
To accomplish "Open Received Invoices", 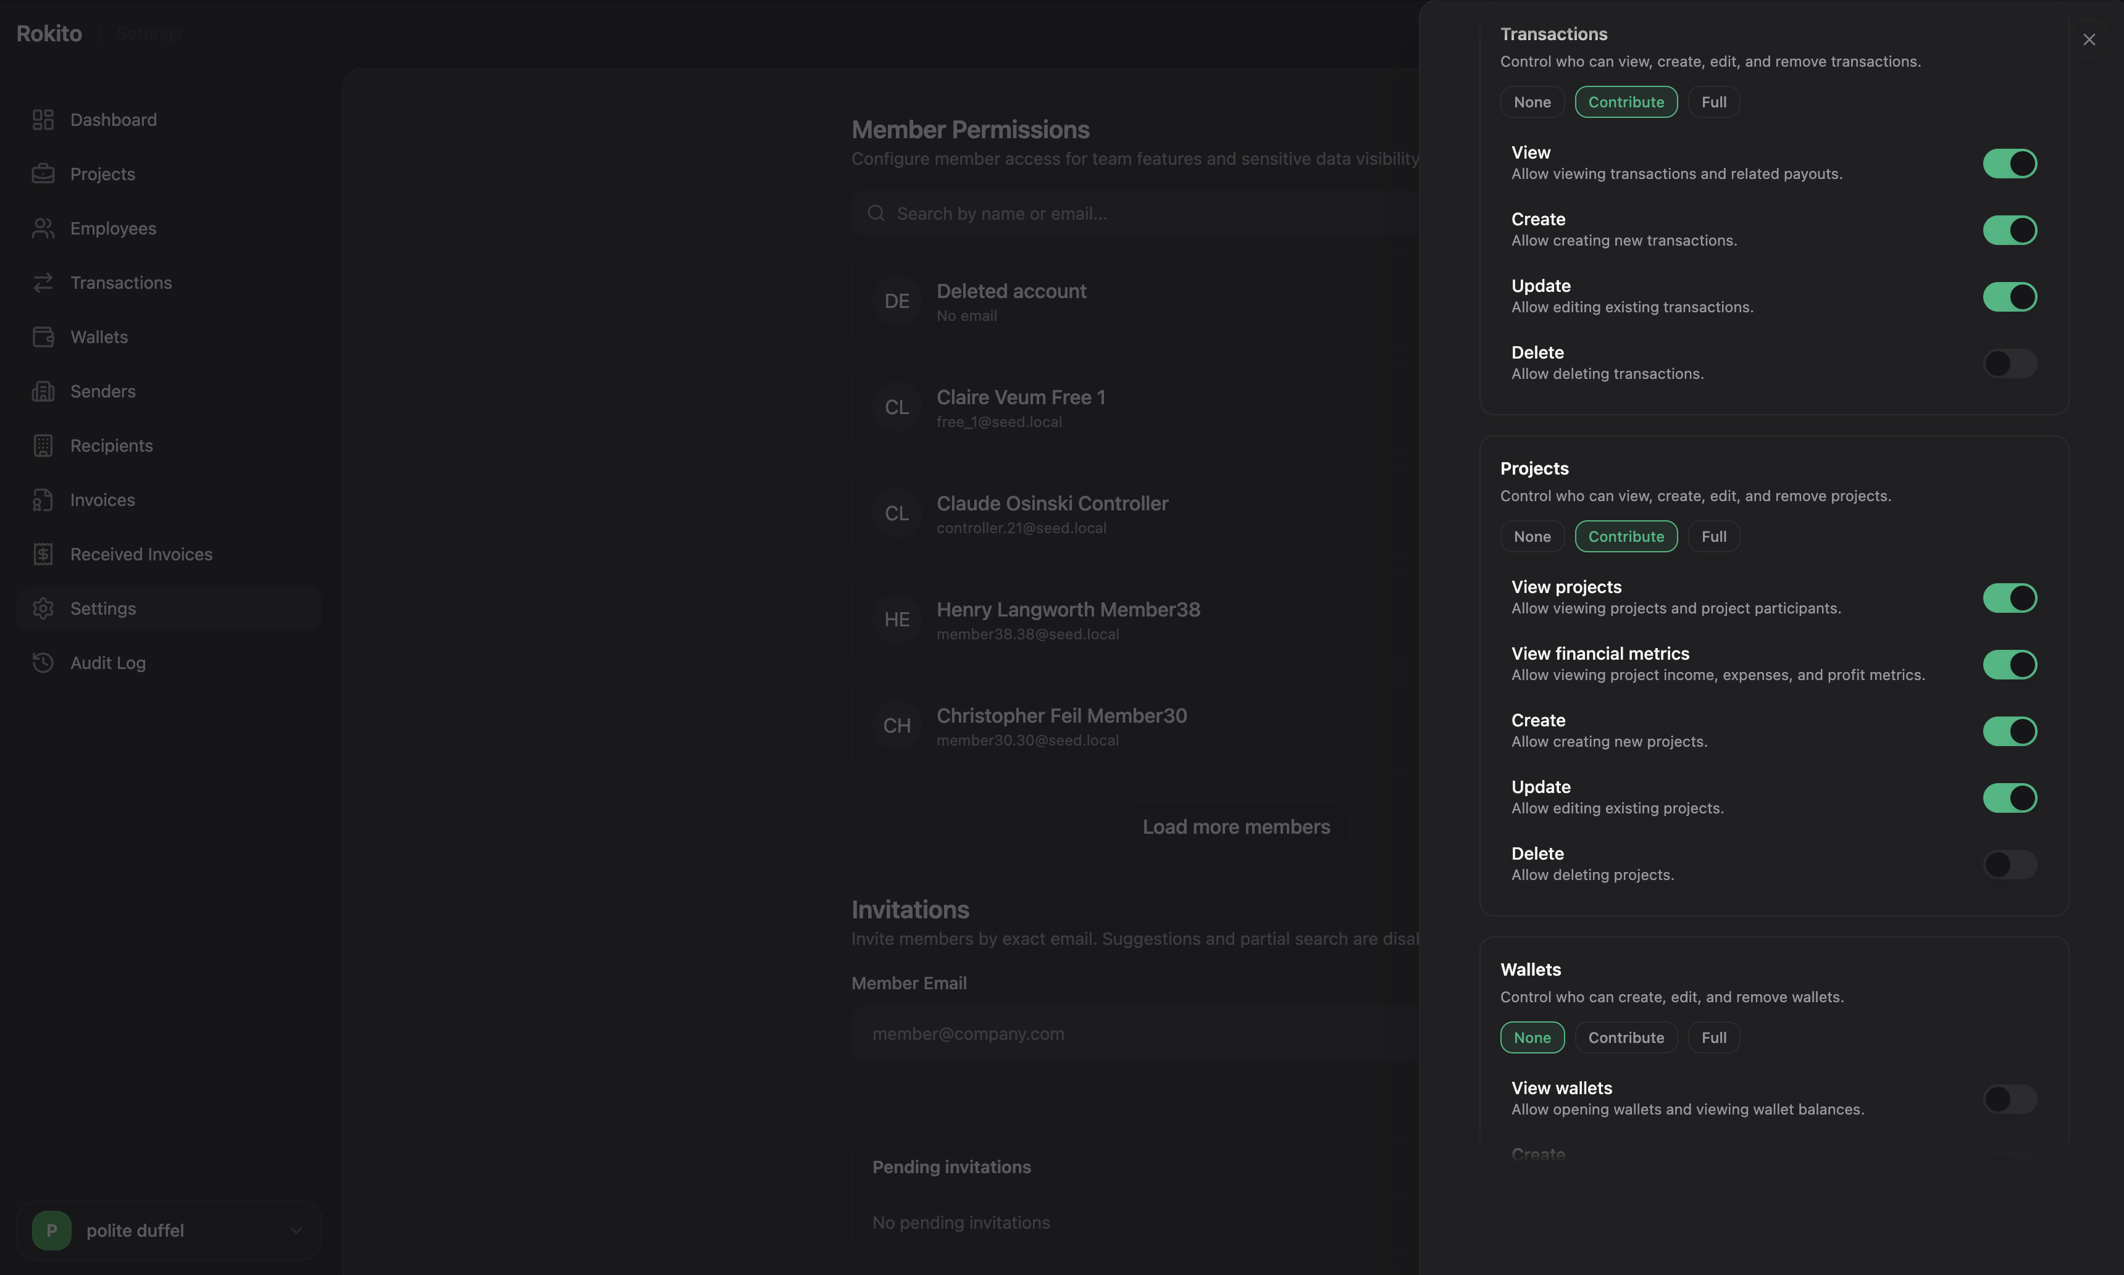I will (142, 554).
